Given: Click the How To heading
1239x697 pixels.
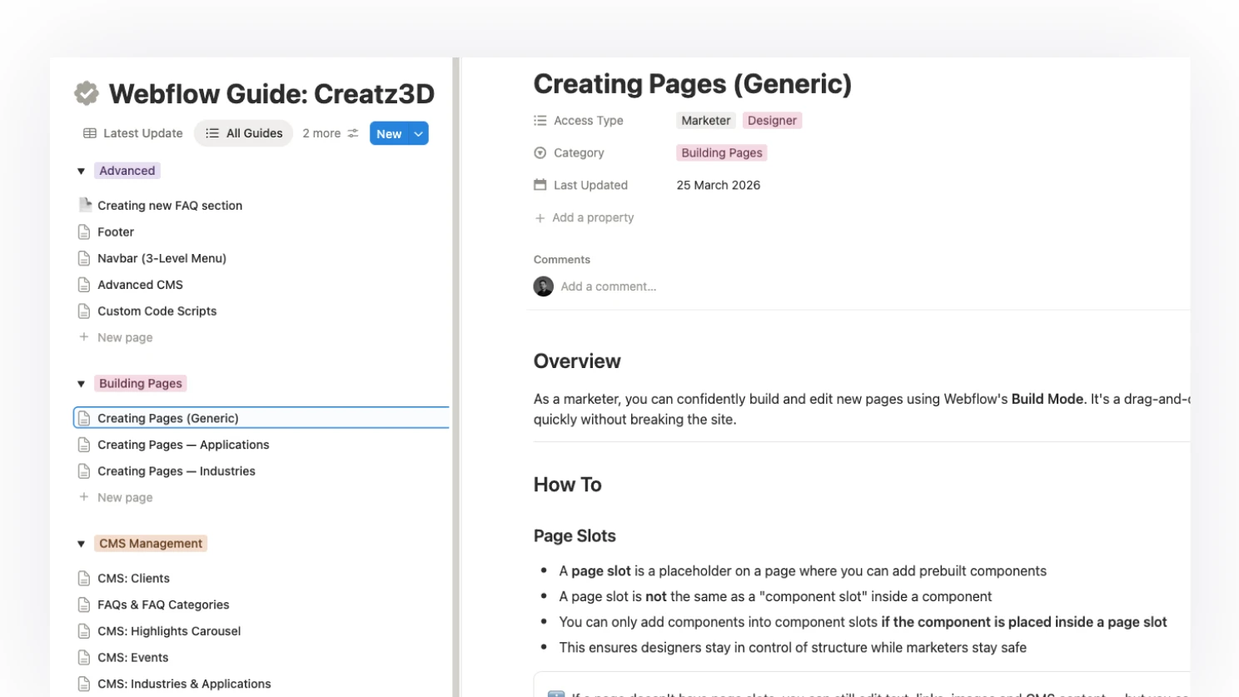Looking at the screenshot, I should pos(568,485).
